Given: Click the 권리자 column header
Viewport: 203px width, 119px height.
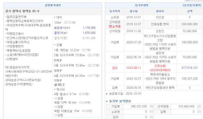Looking at the screenshot, I should click(160, 11).
